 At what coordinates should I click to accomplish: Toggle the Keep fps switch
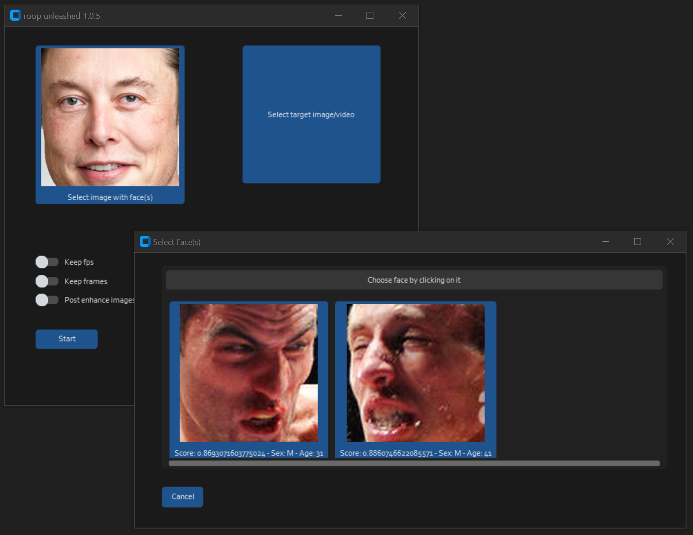(x=46, y=262)
